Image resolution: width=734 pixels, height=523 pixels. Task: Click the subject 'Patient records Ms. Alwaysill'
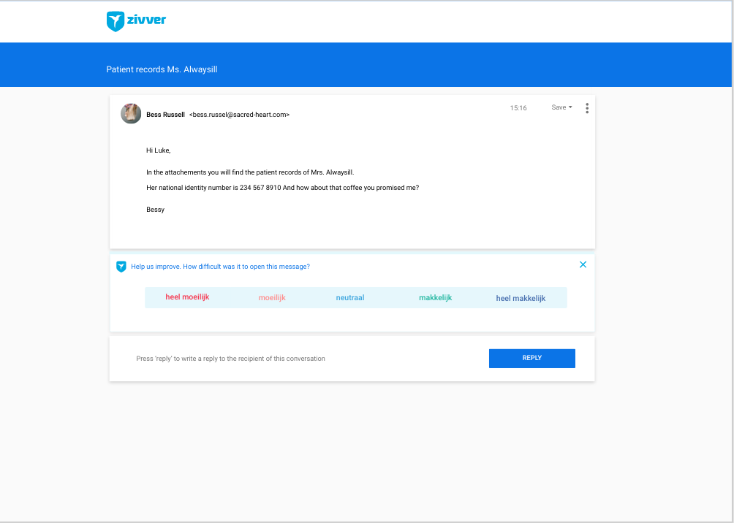pos(162,69)
